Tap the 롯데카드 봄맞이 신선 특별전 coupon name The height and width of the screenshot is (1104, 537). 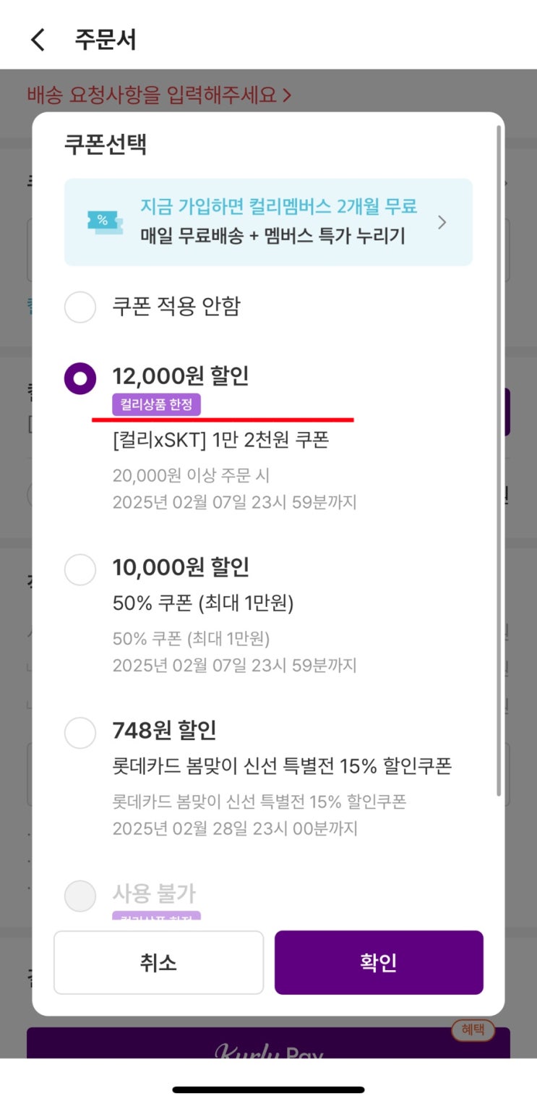coord(282,765)
